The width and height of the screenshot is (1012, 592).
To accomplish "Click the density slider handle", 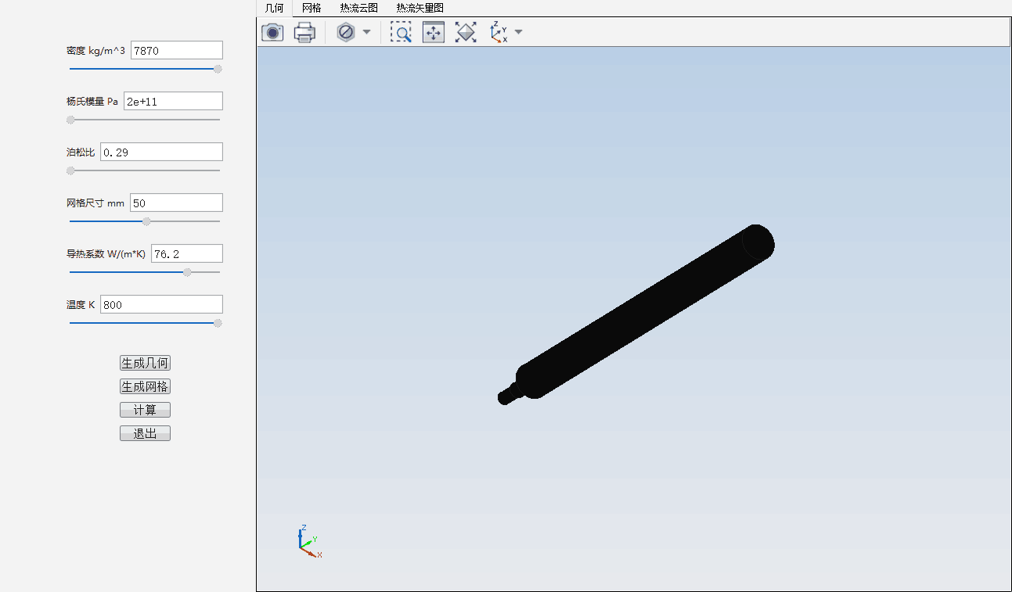I will (x=218, y=69).
